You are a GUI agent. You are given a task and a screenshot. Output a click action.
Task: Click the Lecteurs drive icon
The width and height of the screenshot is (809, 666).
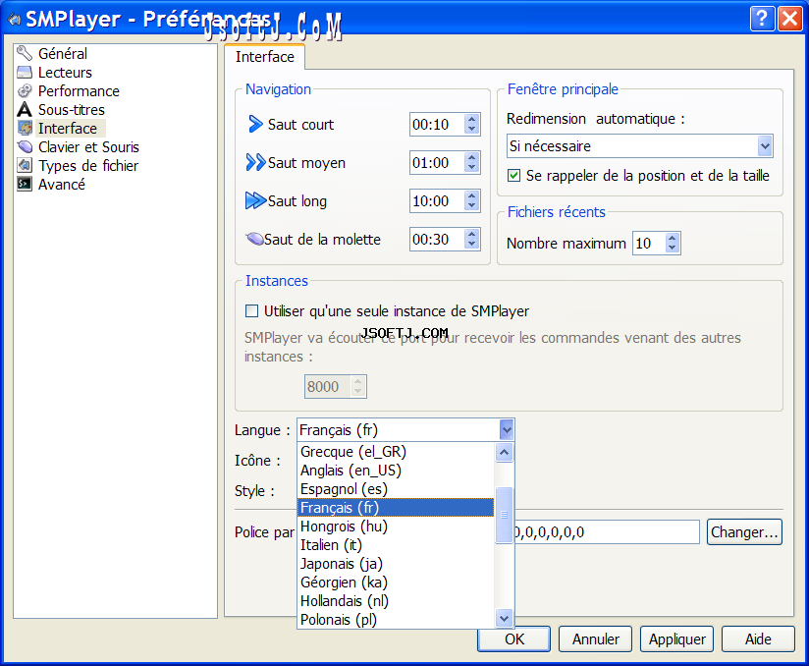(x=25, y=72)
